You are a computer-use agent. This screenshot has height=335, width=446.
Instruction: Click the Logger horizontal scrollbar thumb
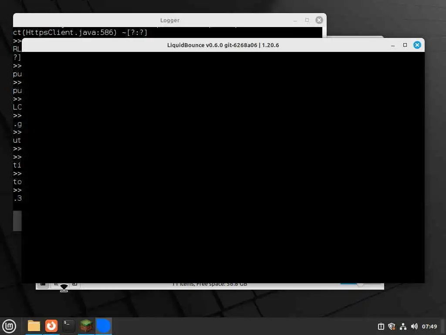(17, 221)
